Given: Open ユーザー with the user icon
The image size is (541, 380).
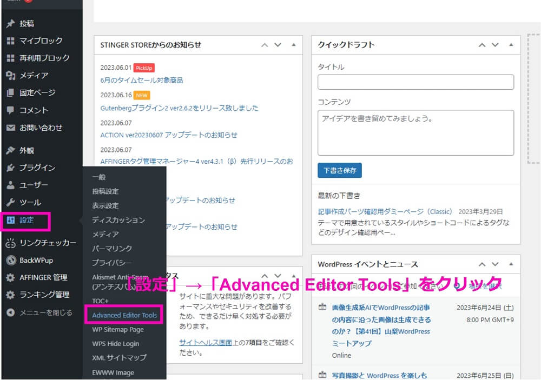Looking at the screenshot, I should click(x=12, y=185).
